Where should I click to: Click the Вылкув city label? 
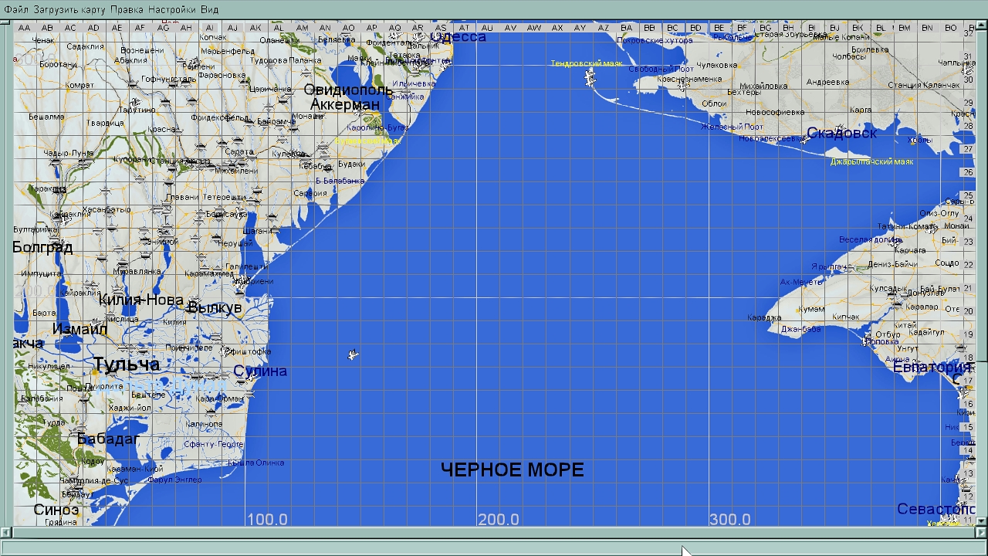(x=215, y=308)
